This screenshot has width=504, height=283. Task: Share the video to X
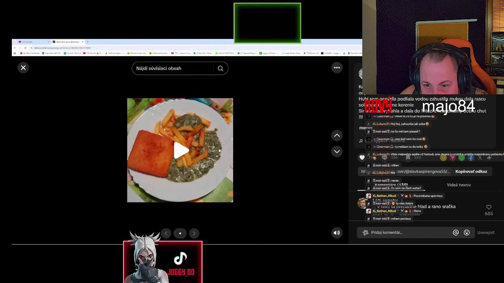click(x=480, y=158)
